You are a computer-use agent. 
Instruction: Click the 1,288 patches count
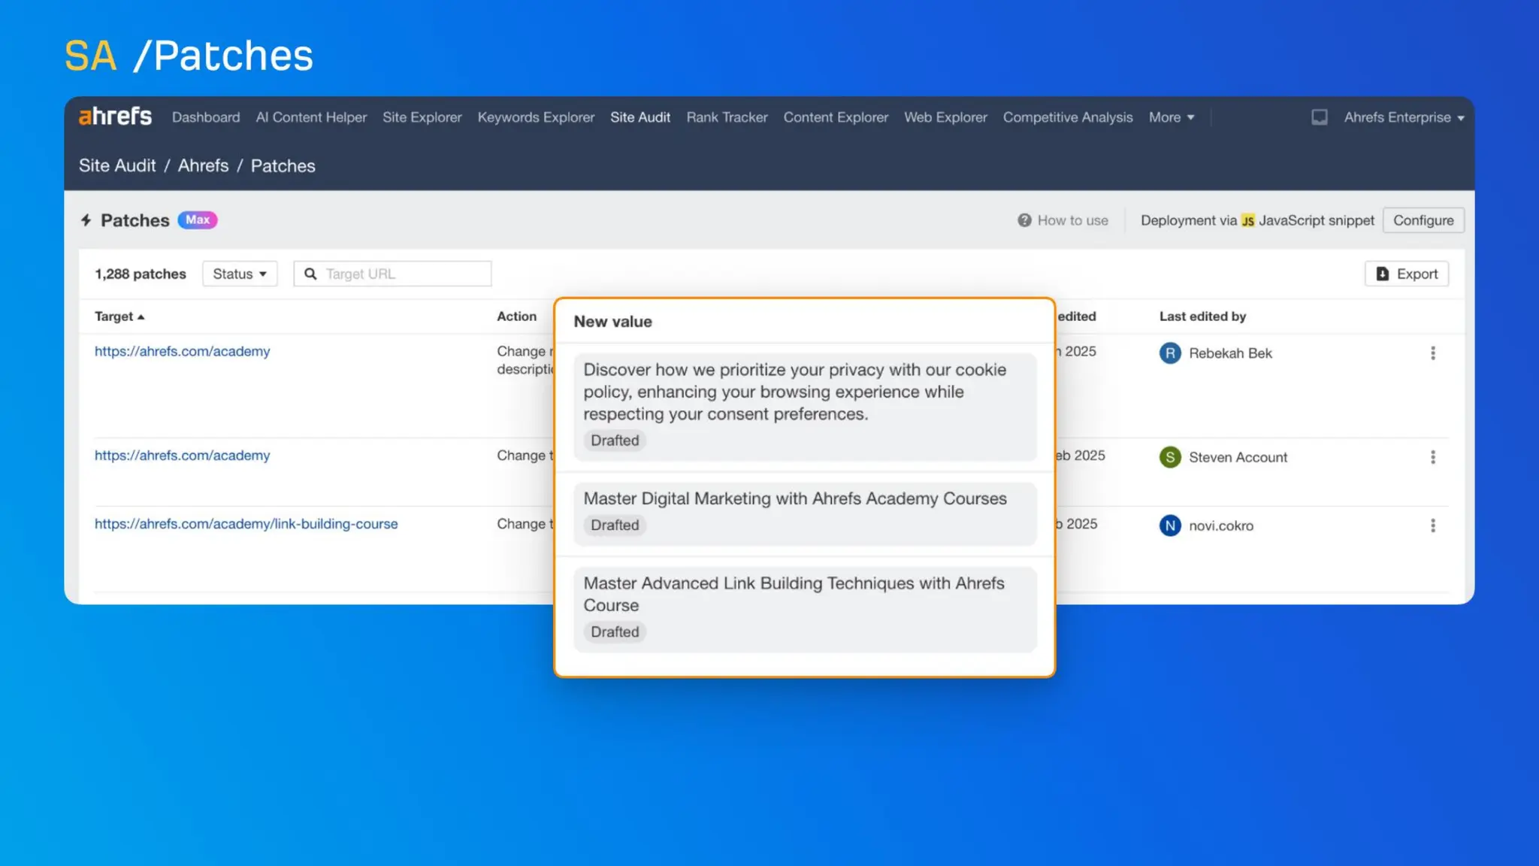pos(140,274)
